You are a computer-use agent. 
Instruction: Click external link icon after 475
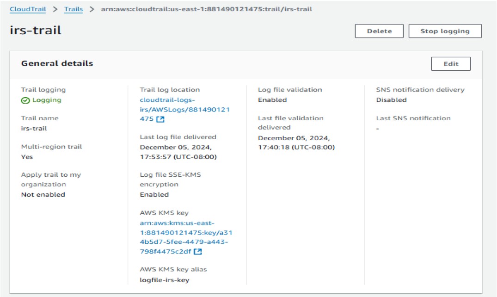pyautogui.click(x=161, y=119)
